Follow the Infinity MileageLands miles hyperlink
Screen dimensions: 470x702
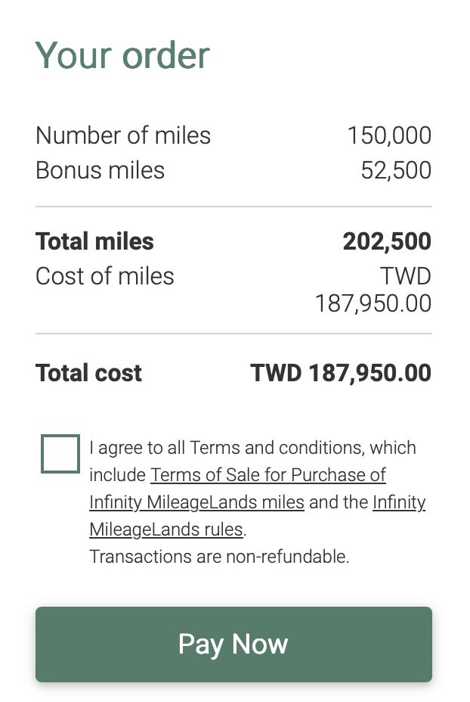pyautogui.click(x=196, y=502)
